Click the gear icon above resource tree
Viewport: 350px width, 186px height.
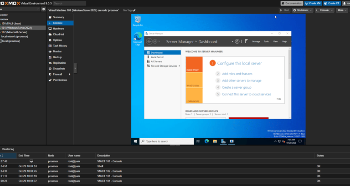coord(44,9)
